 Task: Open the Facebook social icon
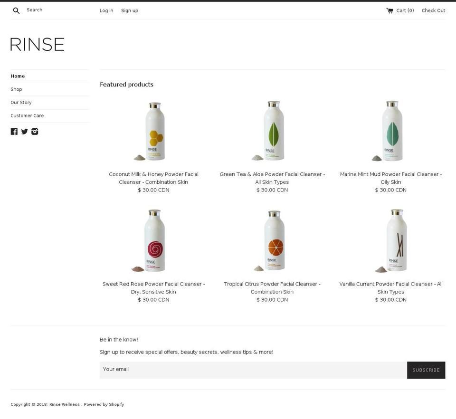14,132
